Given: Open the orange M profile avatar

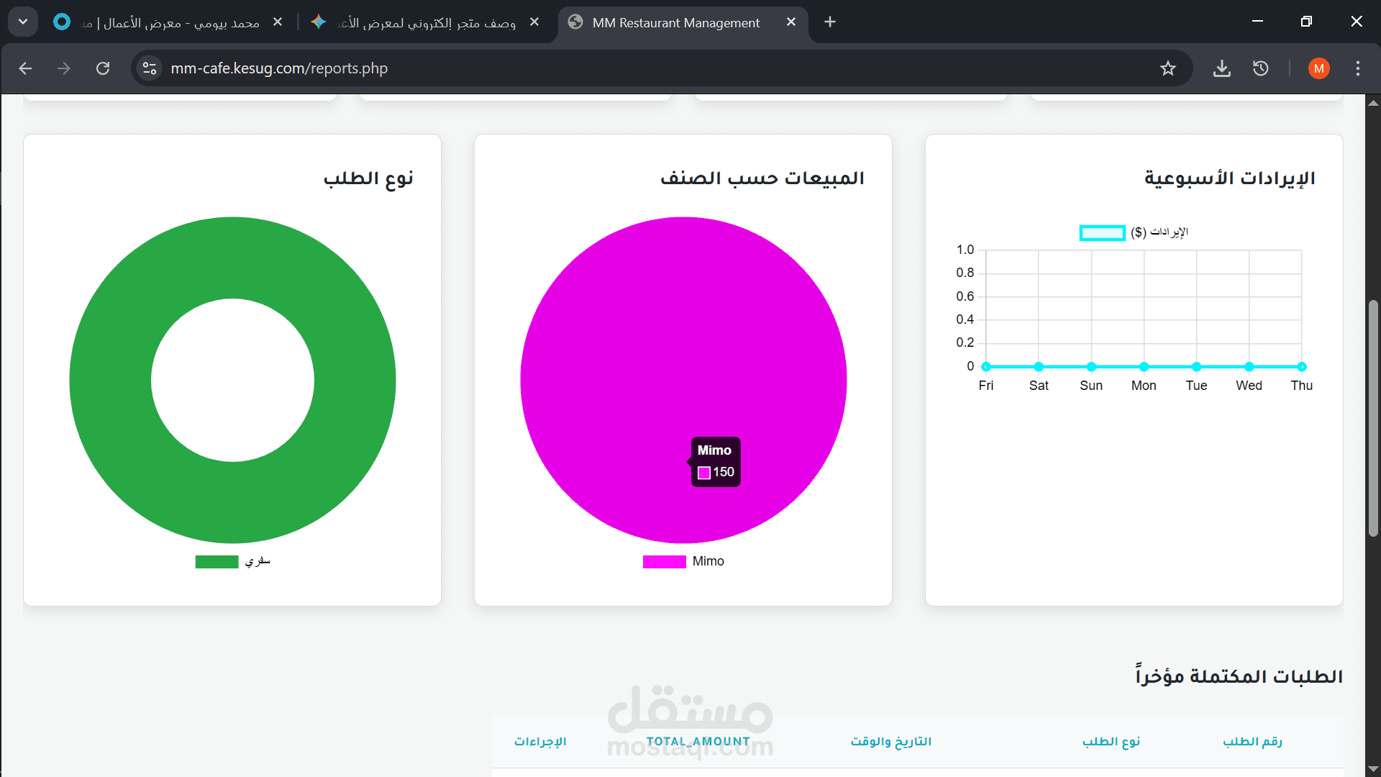Looking at the screenshot, I should pyautogui.click(x=1318, y=68).
